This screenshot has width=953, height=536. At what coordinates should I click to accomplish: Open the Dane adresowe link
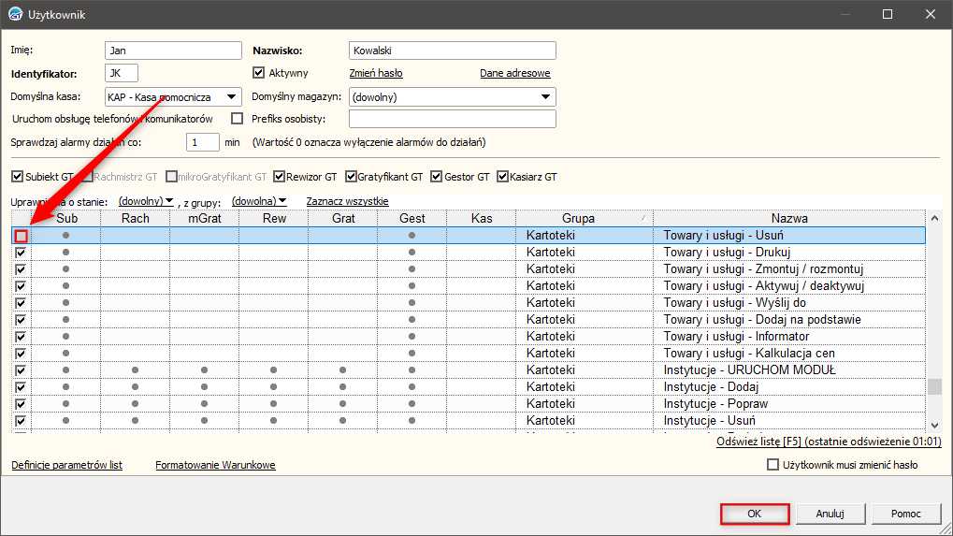(514, 73)
